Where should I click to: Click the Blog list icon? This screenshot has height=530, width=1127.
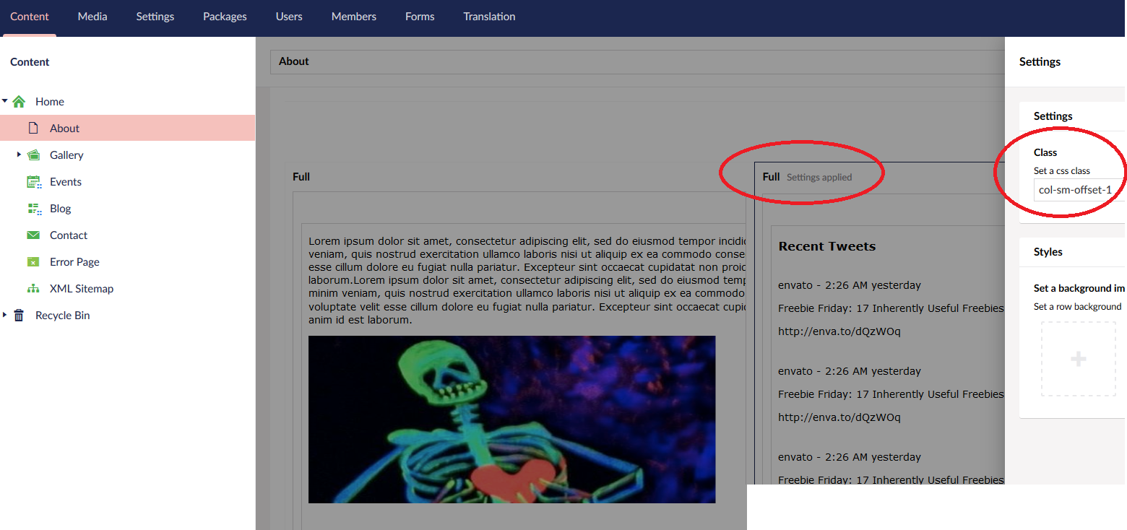coord(33,209)
